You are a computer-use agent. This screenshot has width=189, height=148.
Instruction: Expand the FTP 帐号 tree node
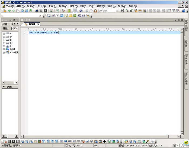[4, 52]
